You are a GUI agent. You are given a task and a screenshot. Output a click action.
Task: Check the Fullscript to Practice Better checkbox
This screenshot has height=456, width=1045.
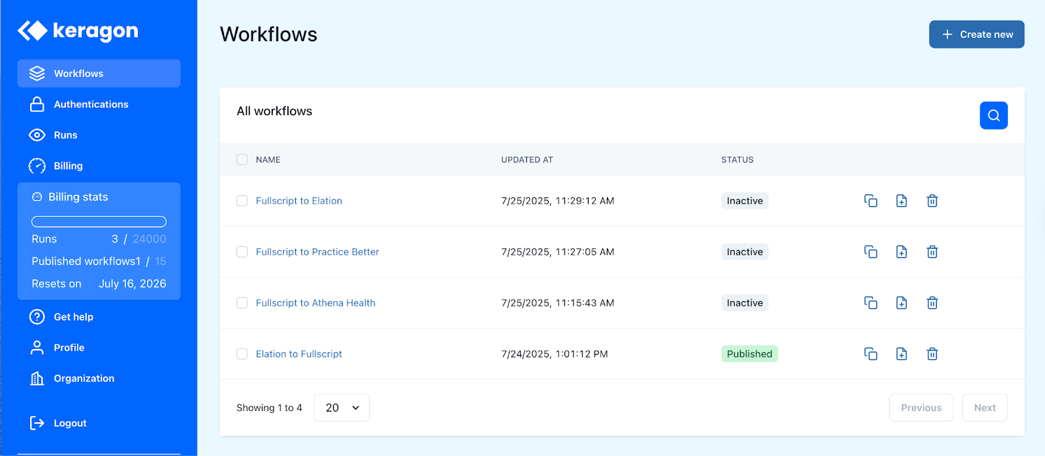click(x=242, y=252)
